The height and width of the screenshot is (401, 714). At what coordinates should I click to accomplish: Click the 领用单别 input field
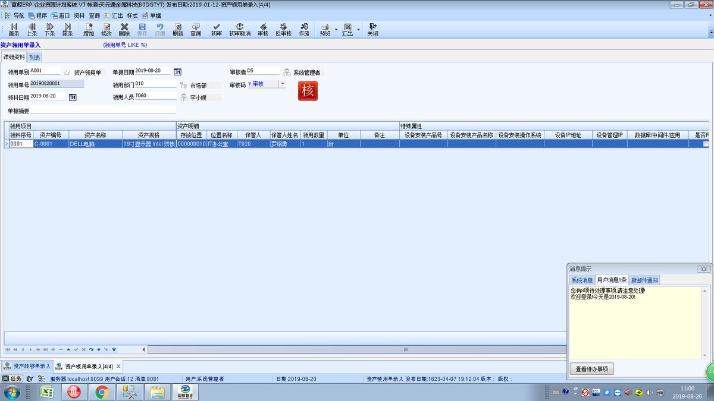coord(45,71)
